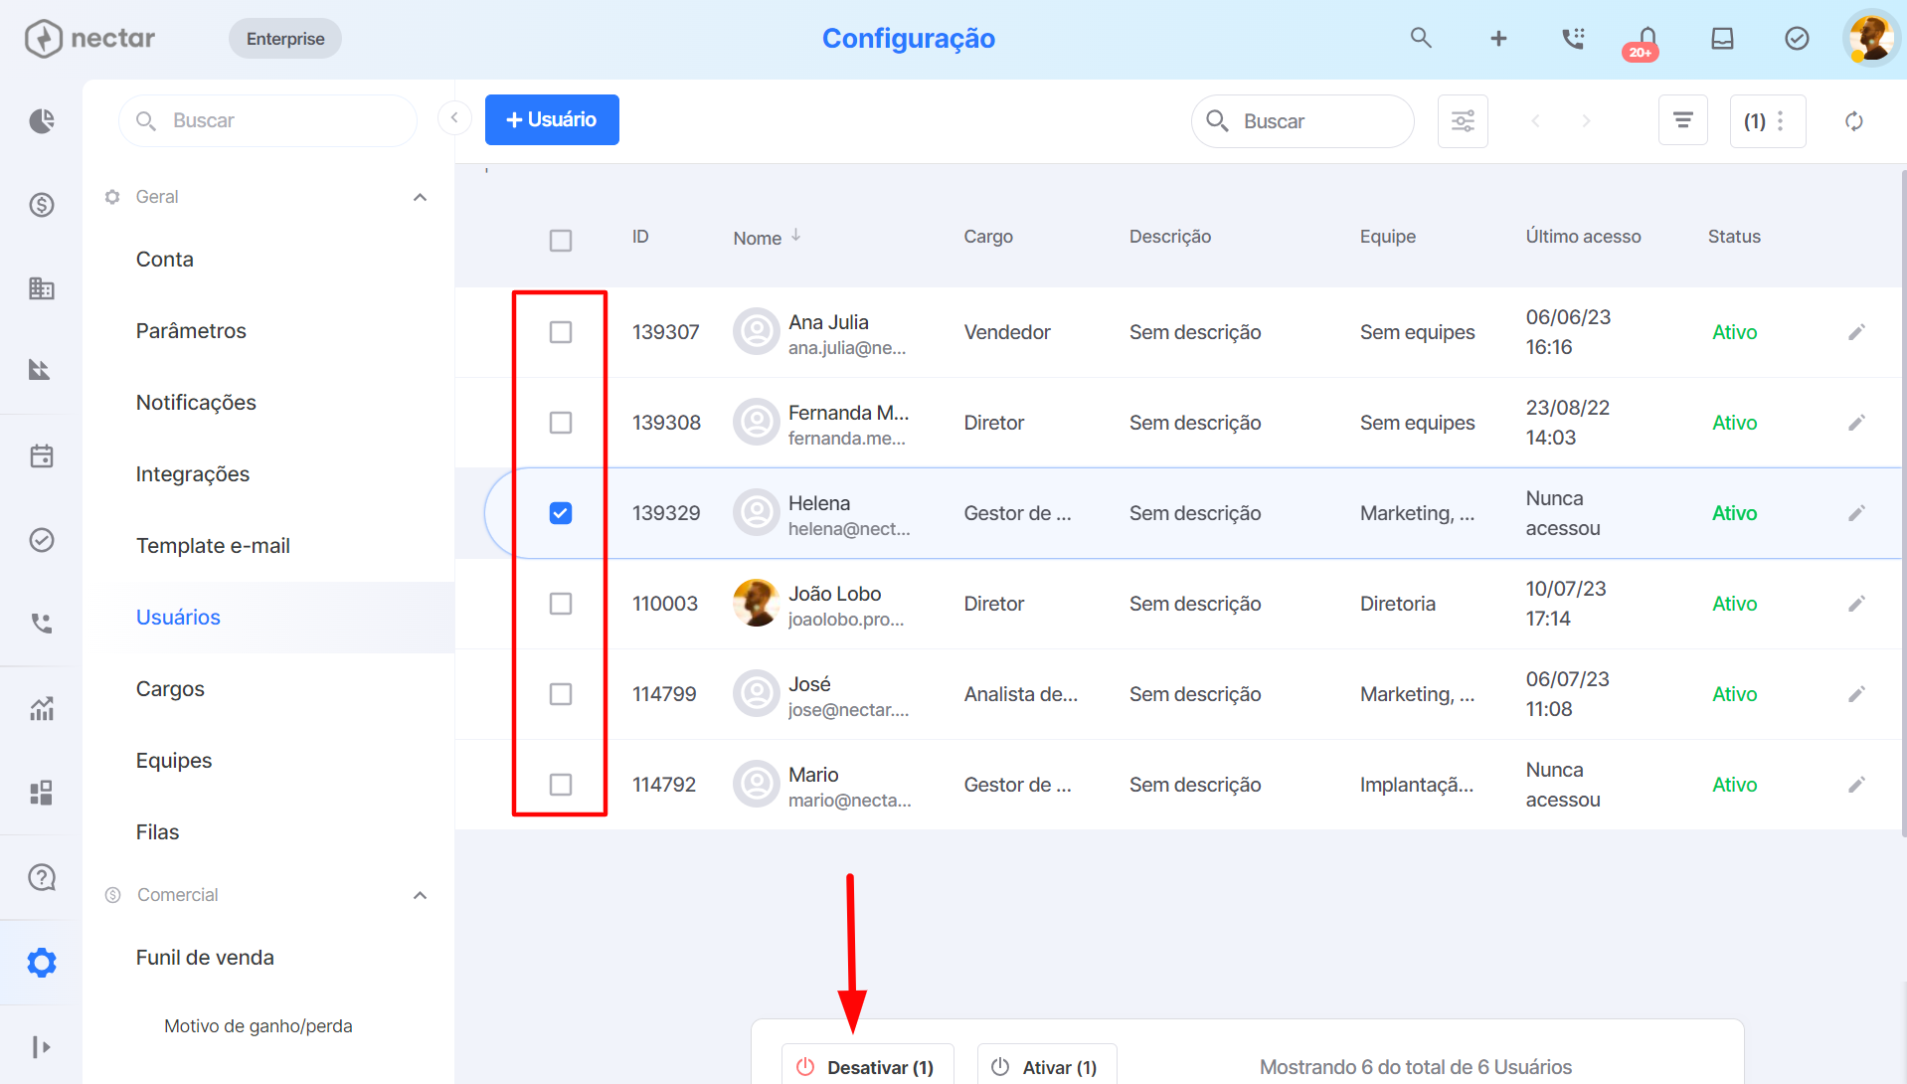The image size is (1907, 1084).
Task: Open the notifications bell icon
Action: [1647, 40]
